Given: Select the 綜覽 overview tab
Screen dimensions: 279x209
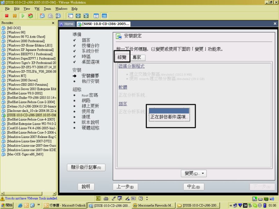Looking at the screenshot, I should [x=122, y=57].
